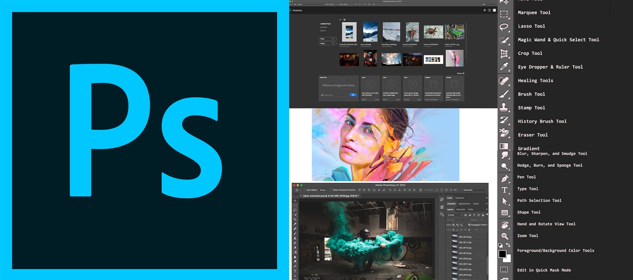Select Type tool in tahoe-animation window toolbar

point(295,271)
